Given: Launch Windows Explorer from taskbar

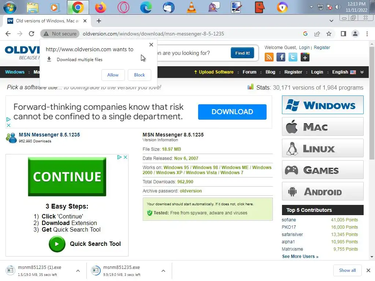Looking at the screenshot, I should [x=33, y=7].
